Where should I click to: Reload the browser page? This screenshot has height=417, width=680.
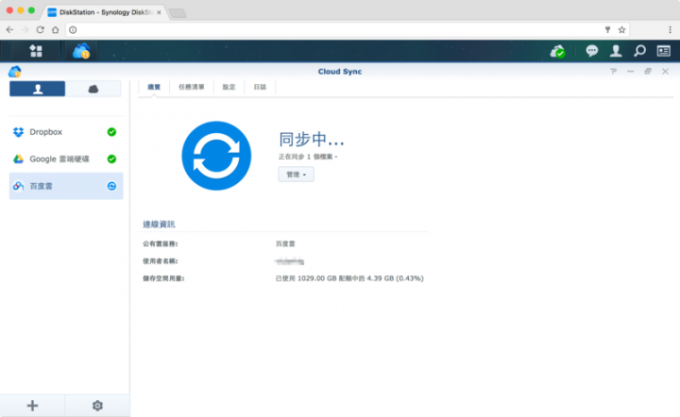click(x=40, y=30)
